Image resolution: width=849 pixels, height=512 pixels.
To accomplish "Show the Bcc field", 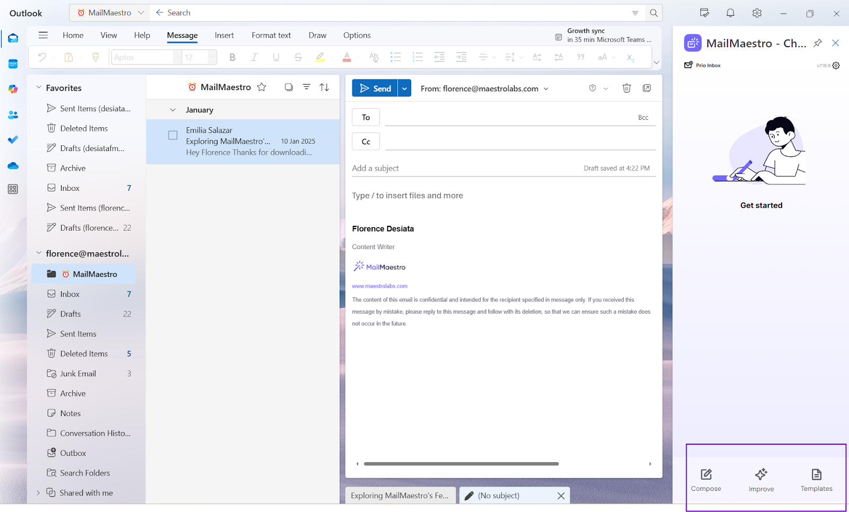I will 643,118.
